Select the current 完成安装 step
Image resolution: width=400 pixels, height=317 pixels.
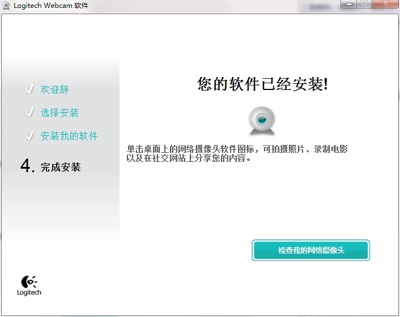coord(61,167)
